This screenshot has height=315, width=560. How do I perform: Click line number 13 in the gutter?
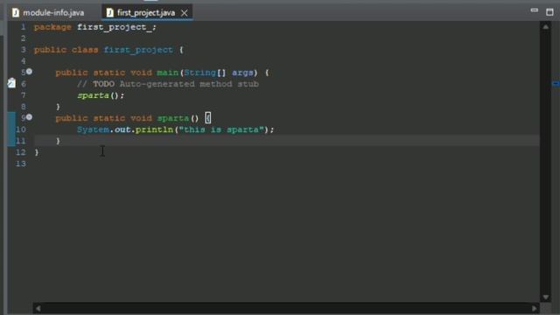pos(21,164)
